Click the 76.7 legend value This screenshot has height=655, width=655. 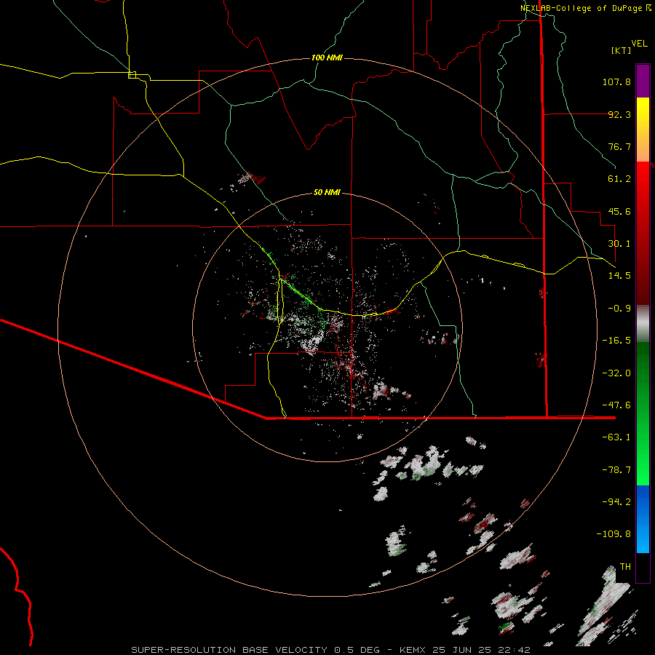point(619,146)
